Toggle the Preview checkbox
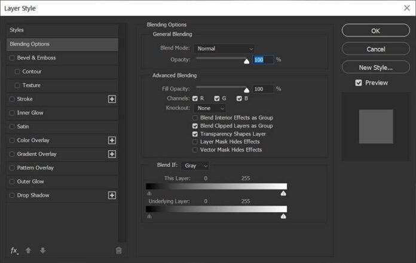The width and height of the screenshot is (416, 263). click(x=359, y=83)
